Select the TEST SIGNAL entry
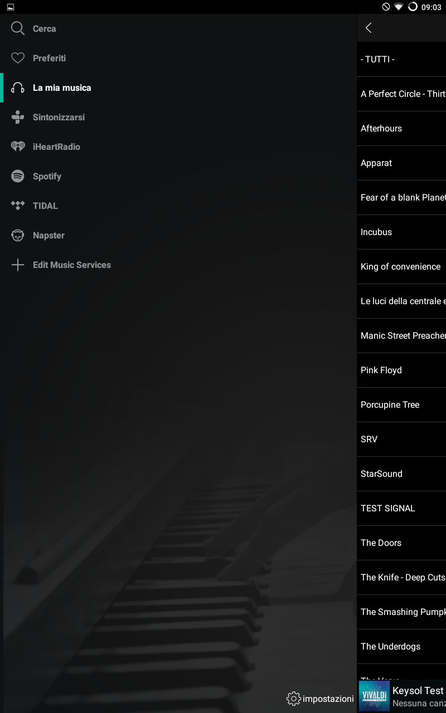 click(401, 508)
